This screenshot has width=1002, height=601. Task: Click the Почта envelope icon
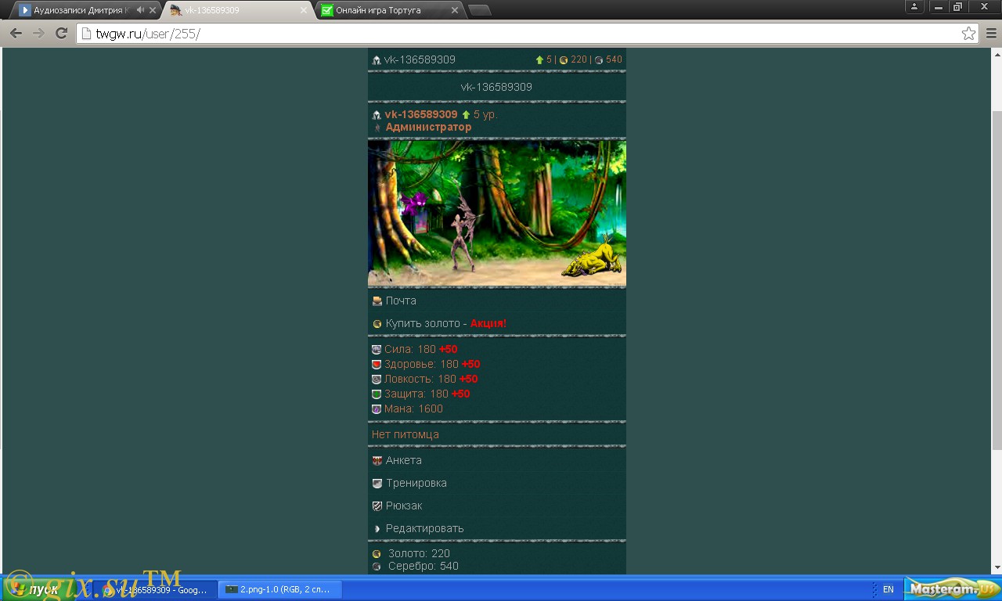pos(377,300)
